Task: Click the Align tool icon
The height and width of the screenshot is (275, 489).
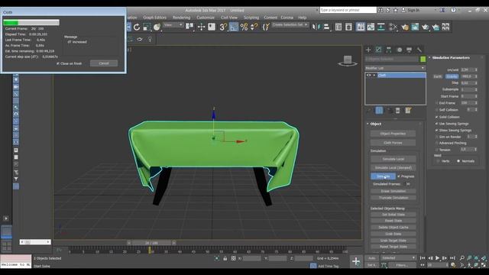Action: (x=326, y=27)
